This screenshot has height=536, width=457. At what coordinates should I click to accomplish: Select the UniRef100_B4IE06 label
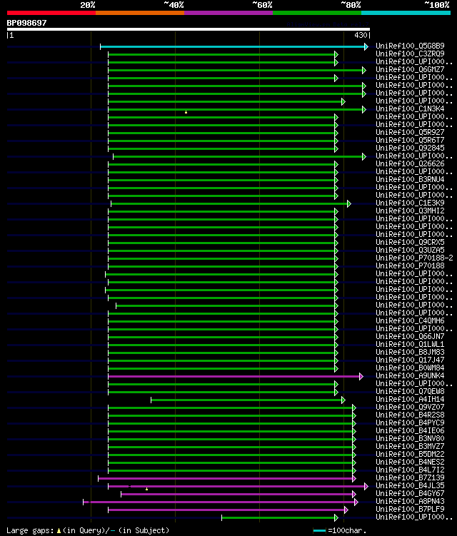tap(410, 430)
